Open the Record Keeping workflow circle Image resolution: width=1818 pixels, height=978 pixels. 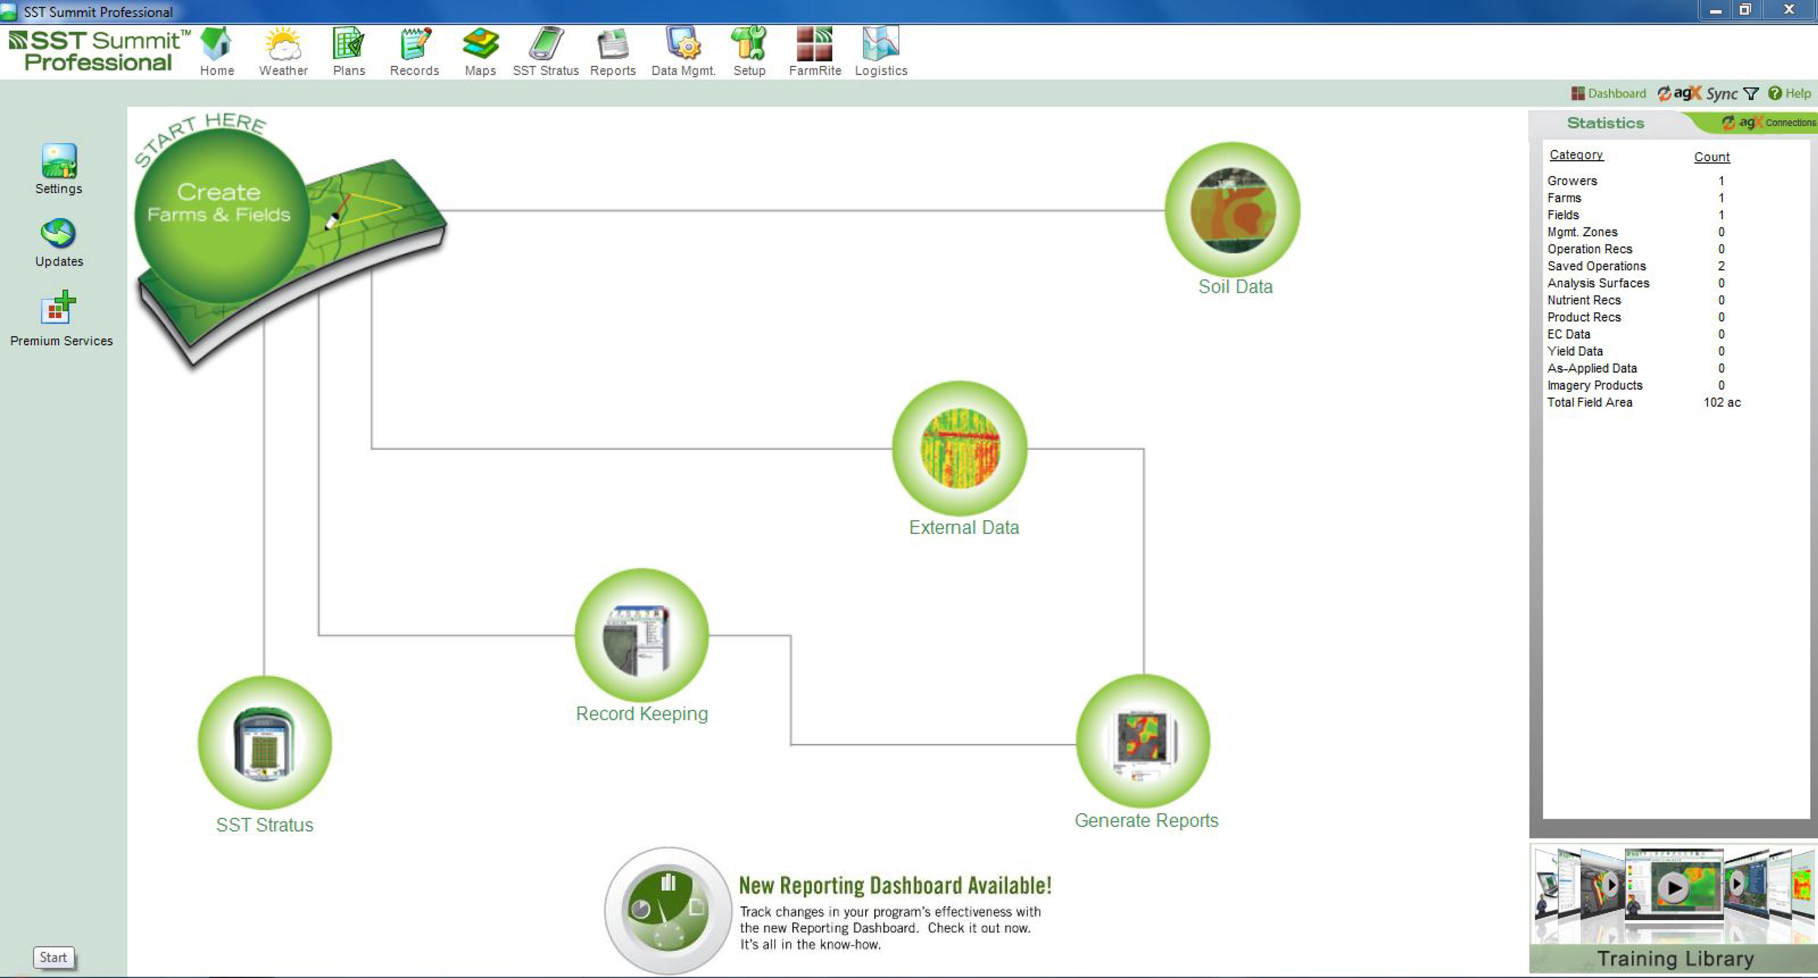(x=642, y=634)
